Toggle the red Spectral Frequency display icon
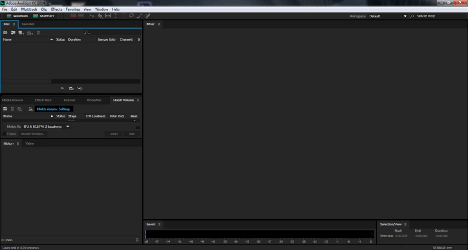This screenshot has height=250, width=468. pos(73,16)
